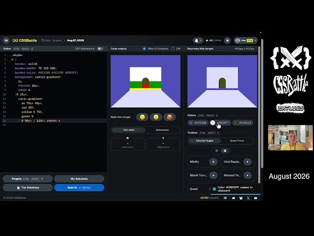Click the page vertical scrollbar
314x236 pixels.
262,103
